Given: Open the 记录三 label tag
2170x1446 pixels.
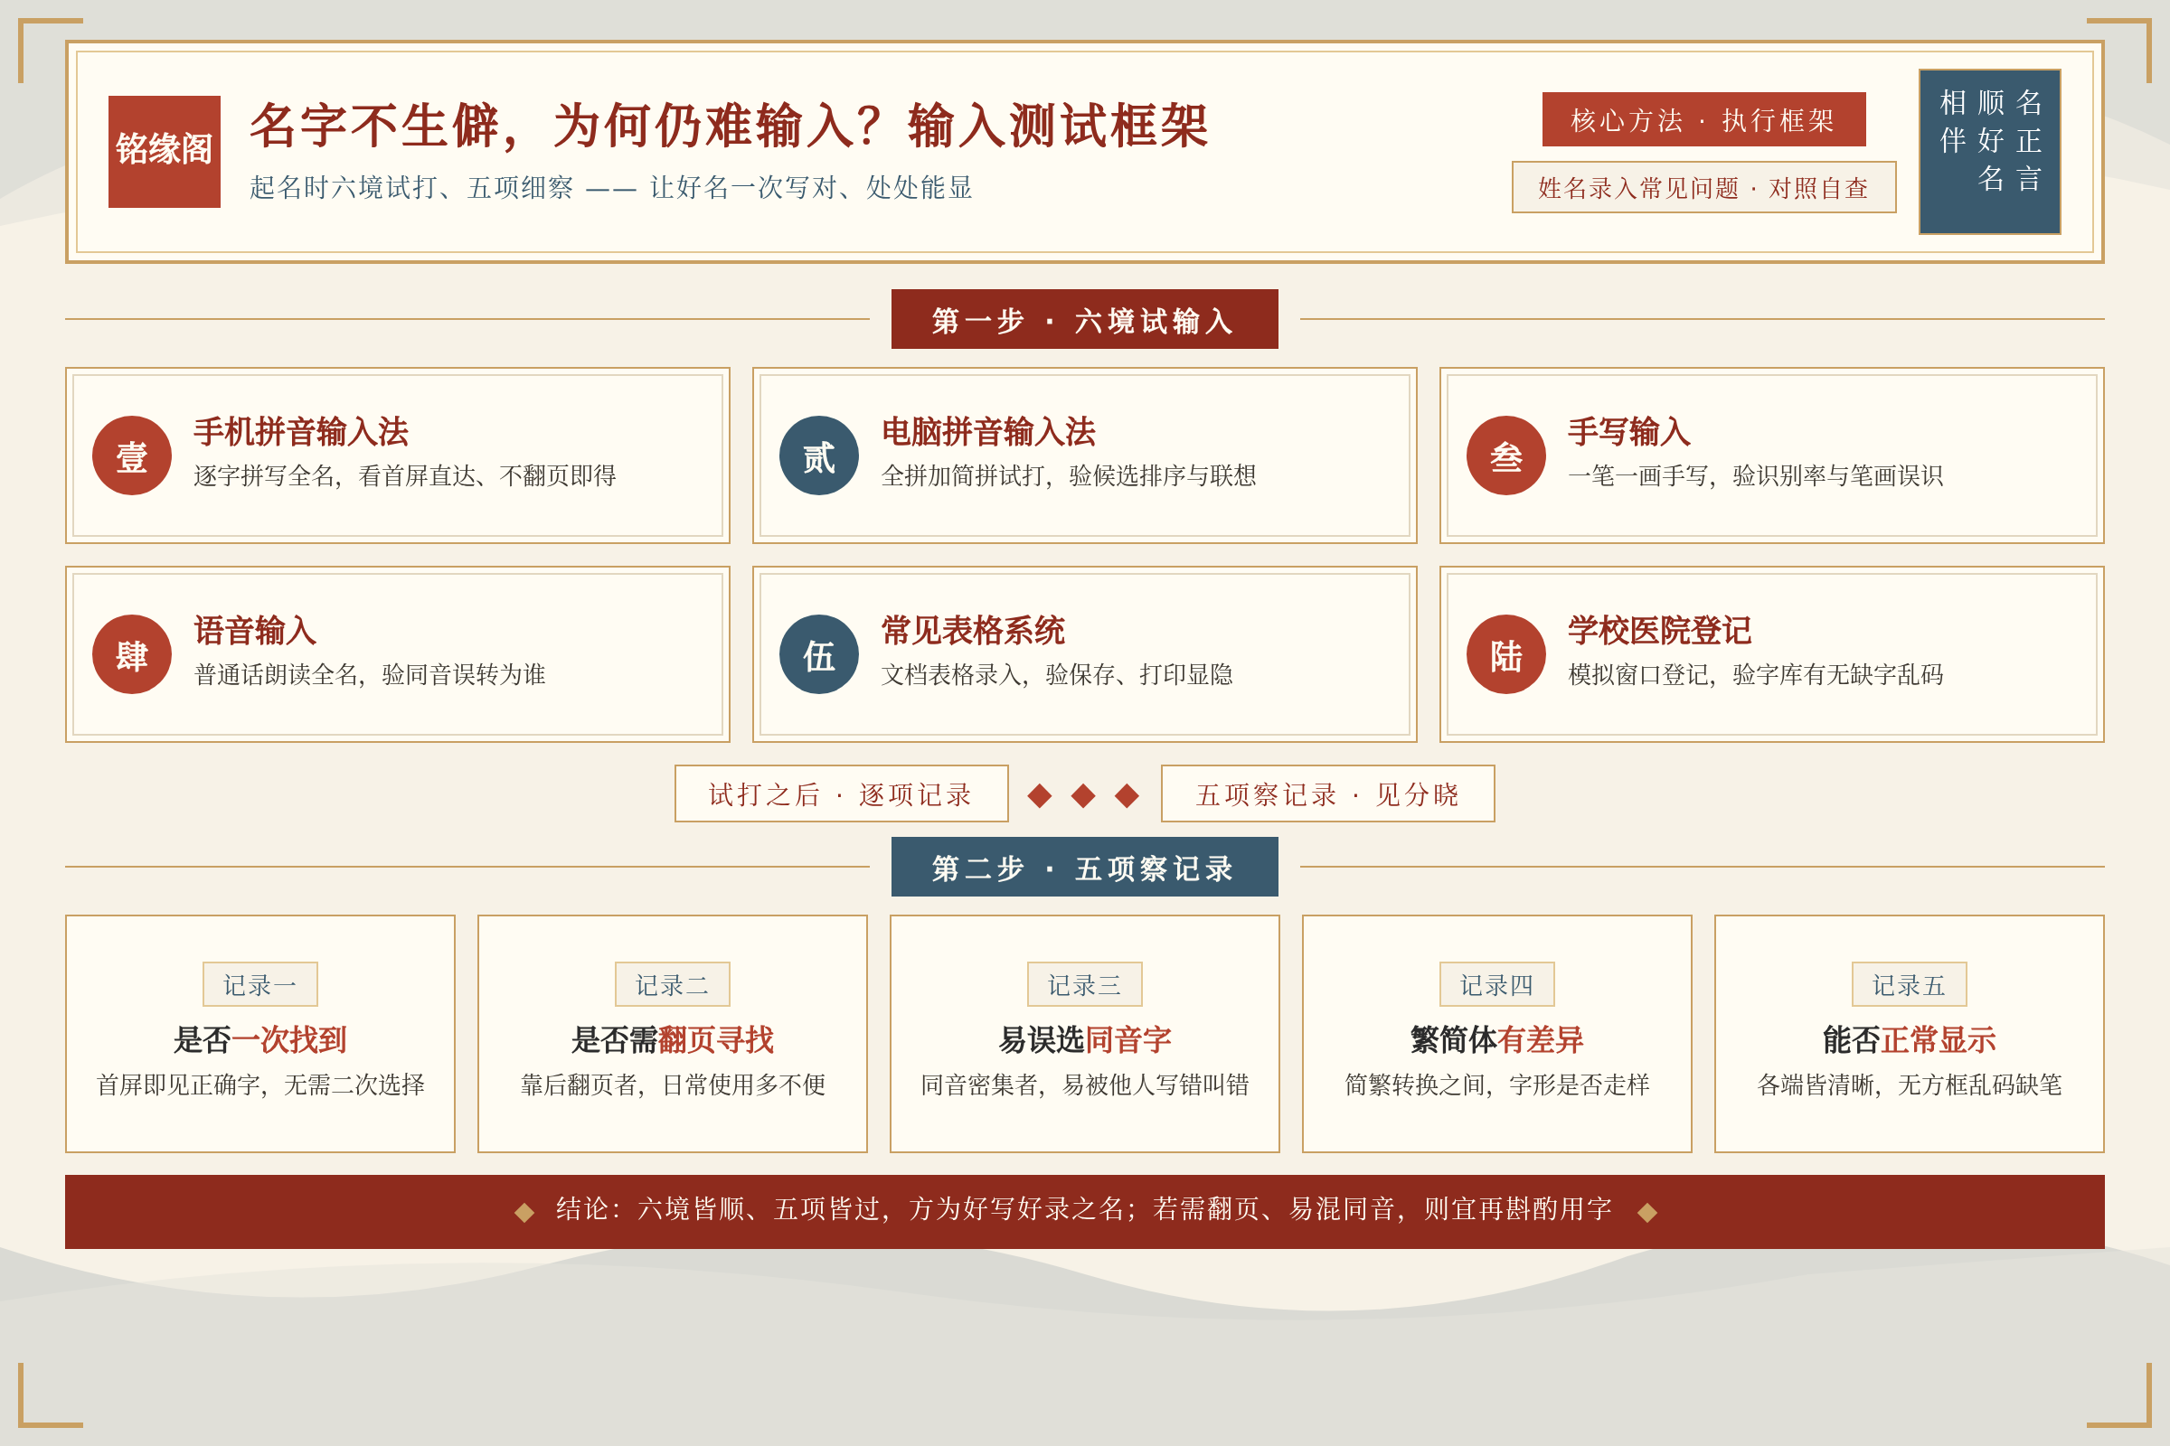Looking at the screenshot, I should click(x=1084, y=985).
